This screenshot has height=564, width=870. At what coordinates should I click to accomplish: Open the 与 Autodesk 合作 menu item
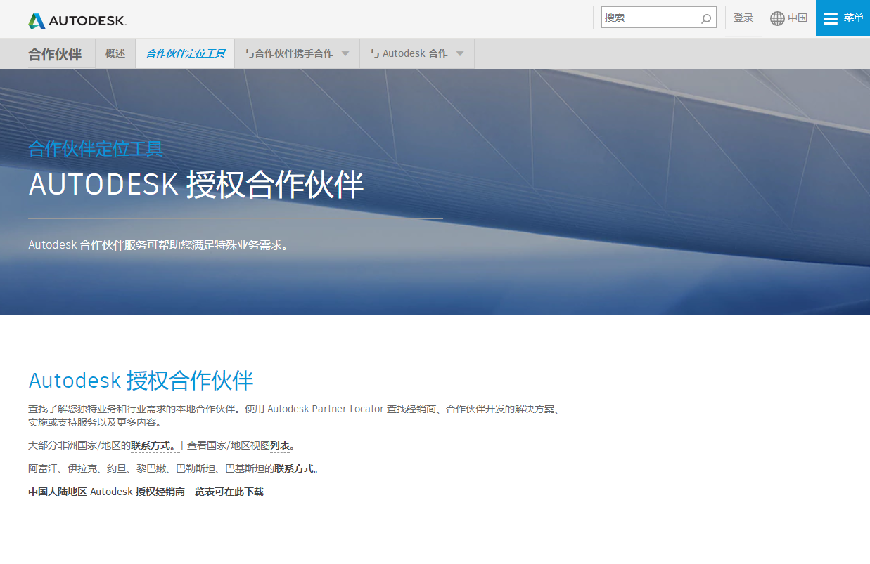(409, 53)
